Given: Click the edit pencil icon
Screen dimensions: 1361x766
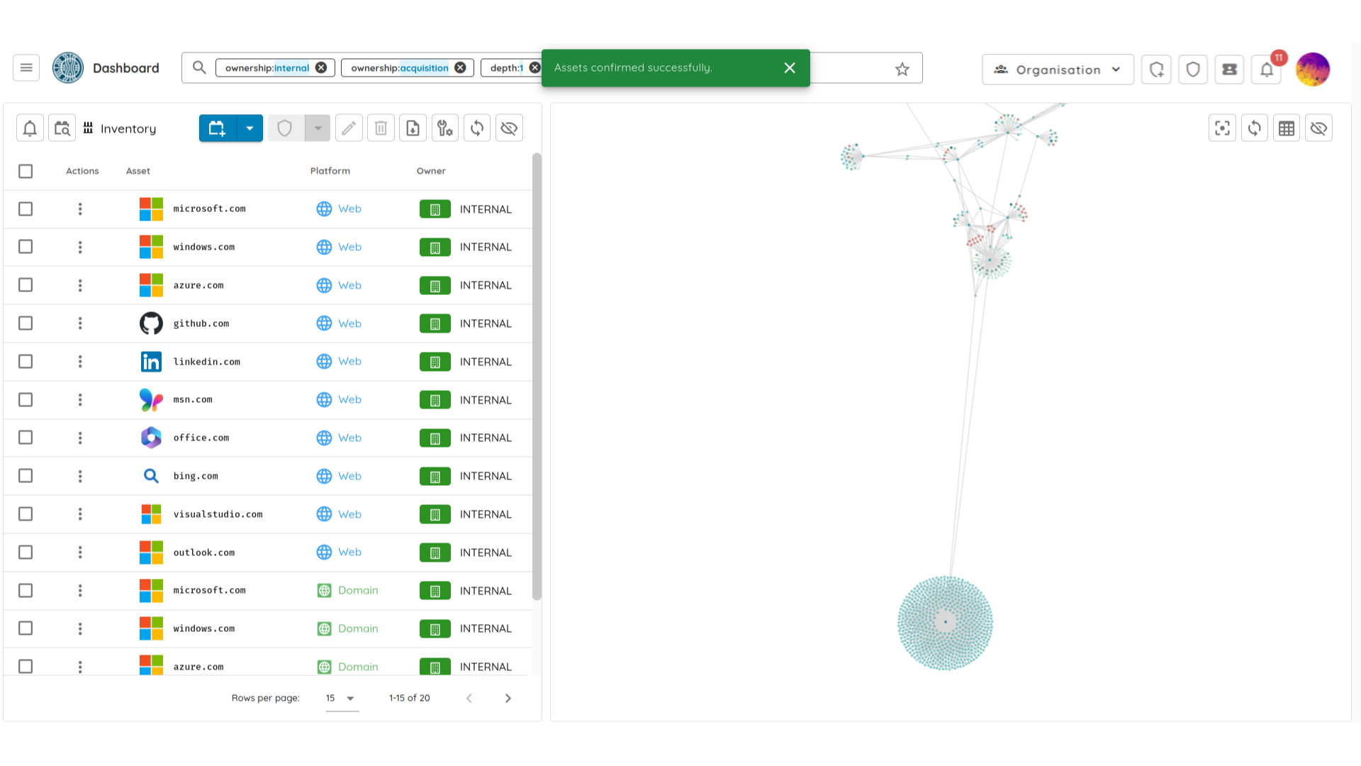Looking at the screenshot, I should [x=349, y=128].
